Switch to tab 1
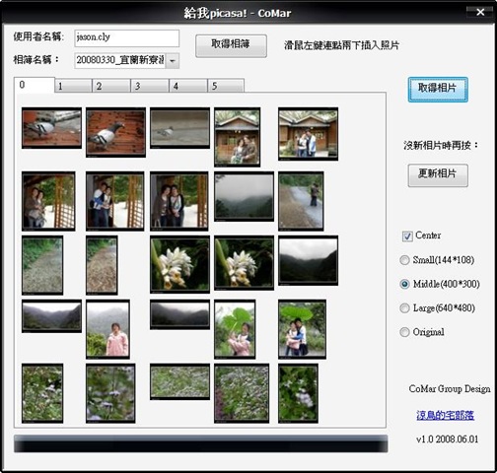Screen dimensions: 497x473 (x=73, y=86)
